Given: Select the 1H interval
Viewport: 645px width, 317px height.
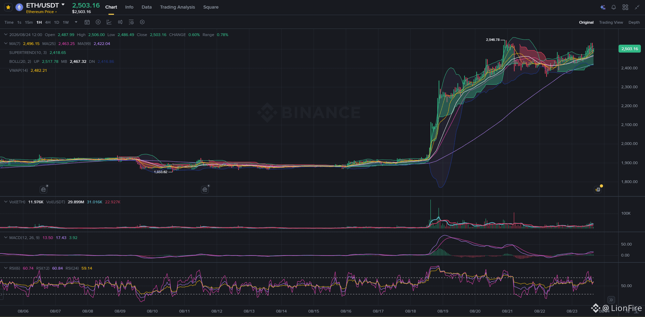Looking at the screenshot, I should click(x=39, y=22).
